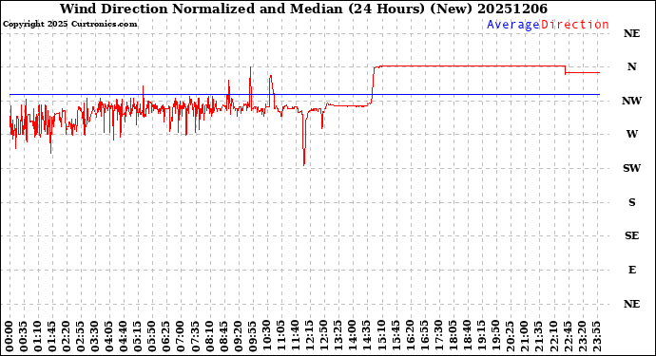The height and width of the screenshot is (356, 656).
Task: Click the red 'Direction' legend label
Action: click(x=575, y=25)
